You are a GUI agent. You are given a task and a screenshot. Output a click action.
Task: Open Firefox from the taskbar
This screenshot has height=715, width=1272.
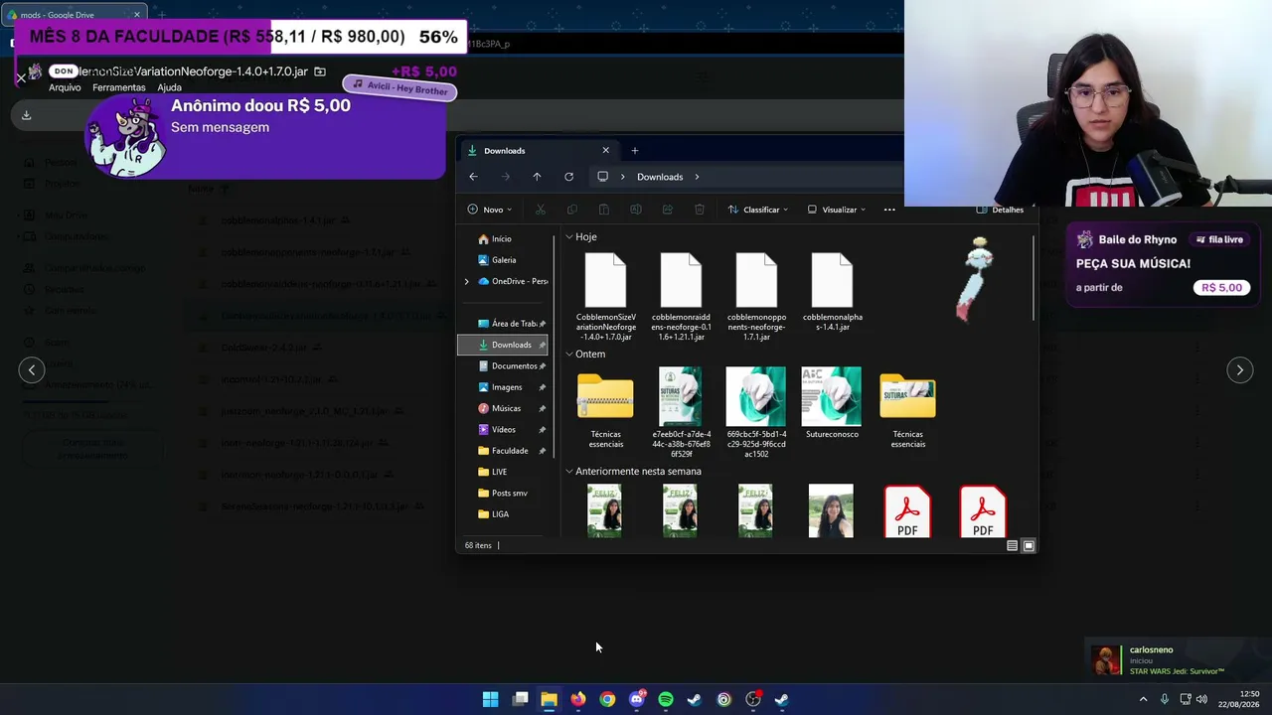tap(578, 699)
